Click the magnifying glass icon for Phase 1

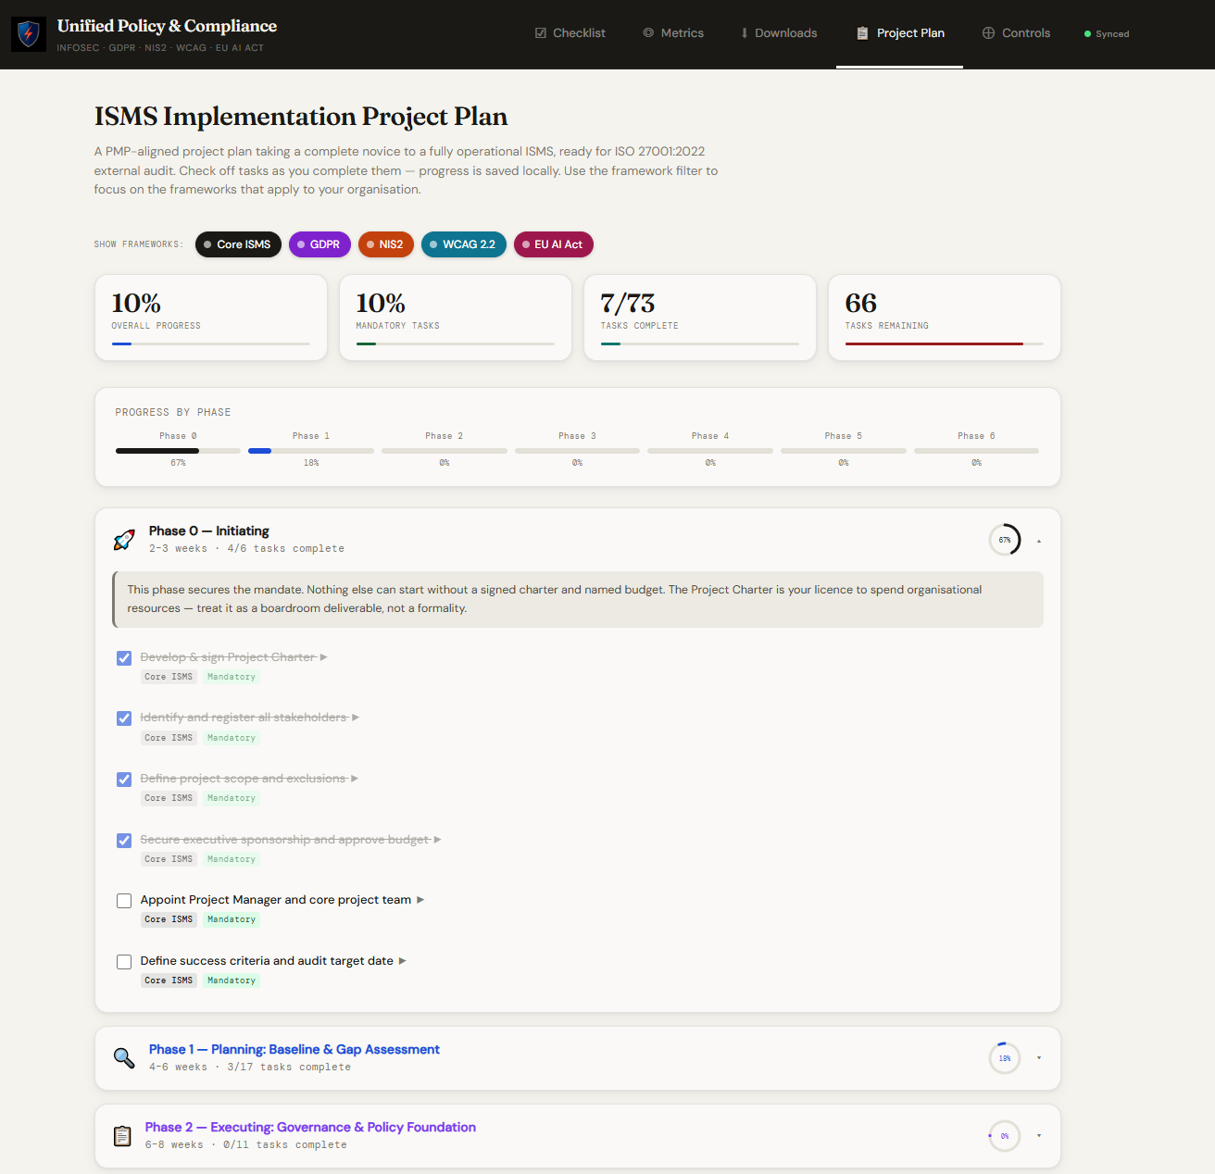[x=124, y=1058]
